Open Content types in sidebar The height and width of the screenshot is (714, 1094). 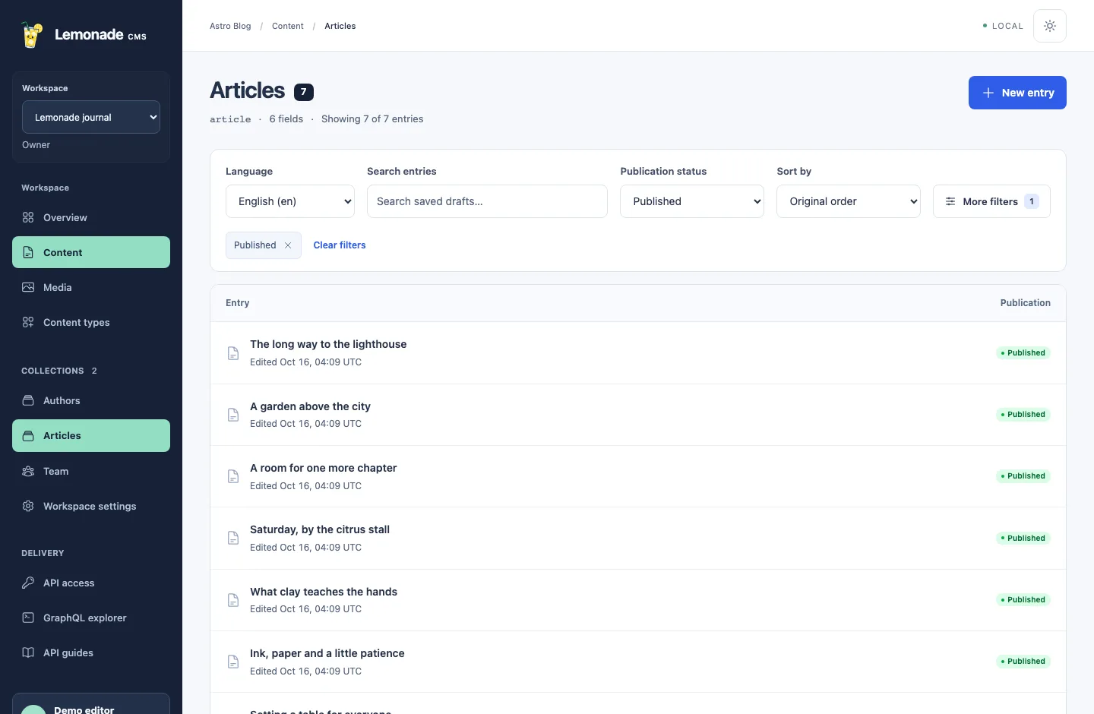[x=91, y=322]
